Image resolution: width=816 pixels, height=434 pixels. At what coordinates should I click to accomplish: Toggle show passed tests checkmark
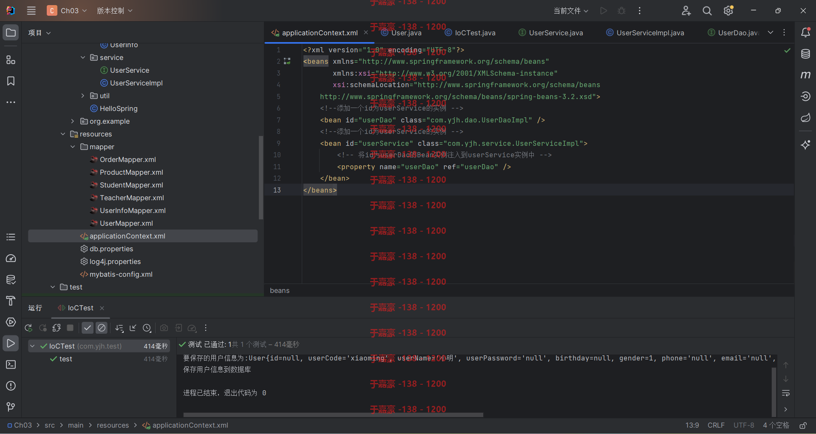[88, 328]
